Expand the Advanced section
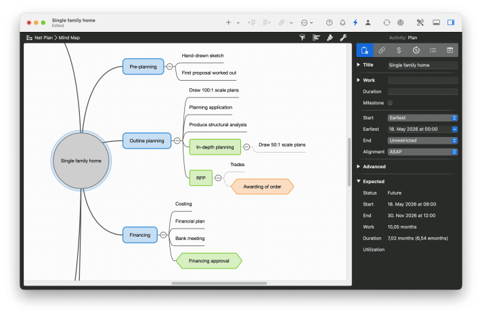The width and height of the screenshot is (482, 316). [358, 166]
